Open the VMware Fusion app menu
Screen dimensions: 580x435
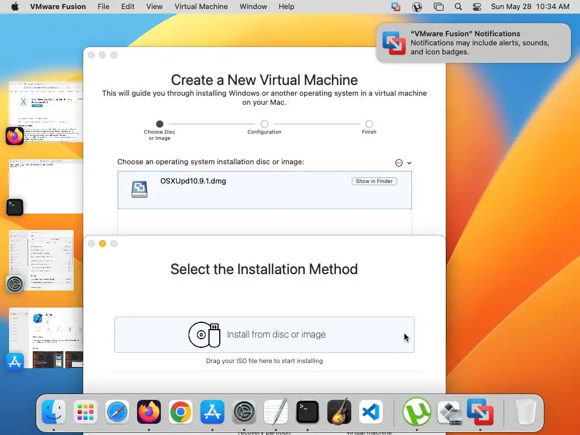[x=58, y=6]
